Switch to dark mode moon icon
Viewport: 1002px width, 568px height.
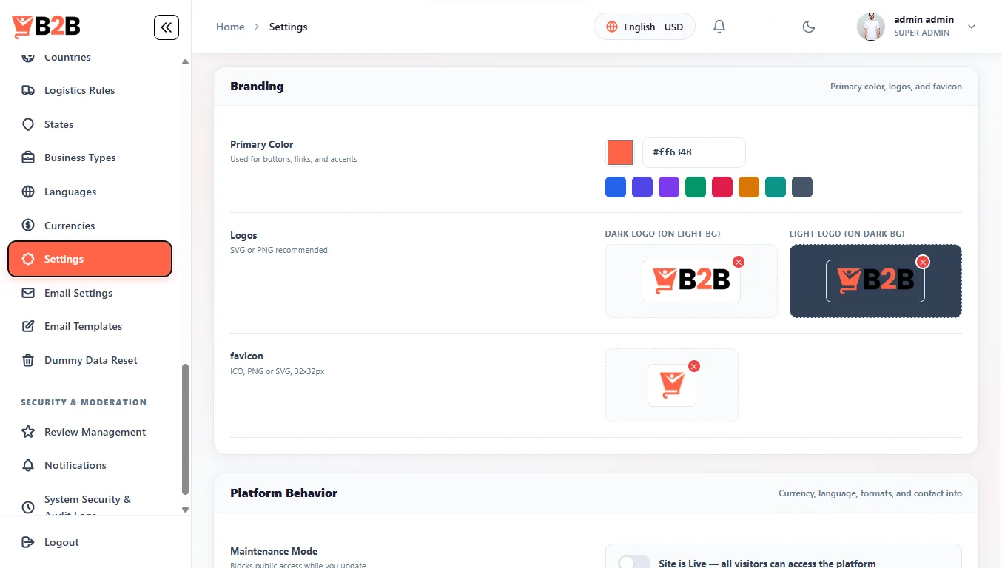coord(809,27)
